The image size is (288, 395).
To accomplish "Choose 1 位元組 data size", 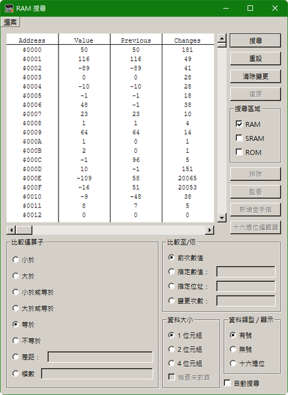I will (x=172, y=335).
